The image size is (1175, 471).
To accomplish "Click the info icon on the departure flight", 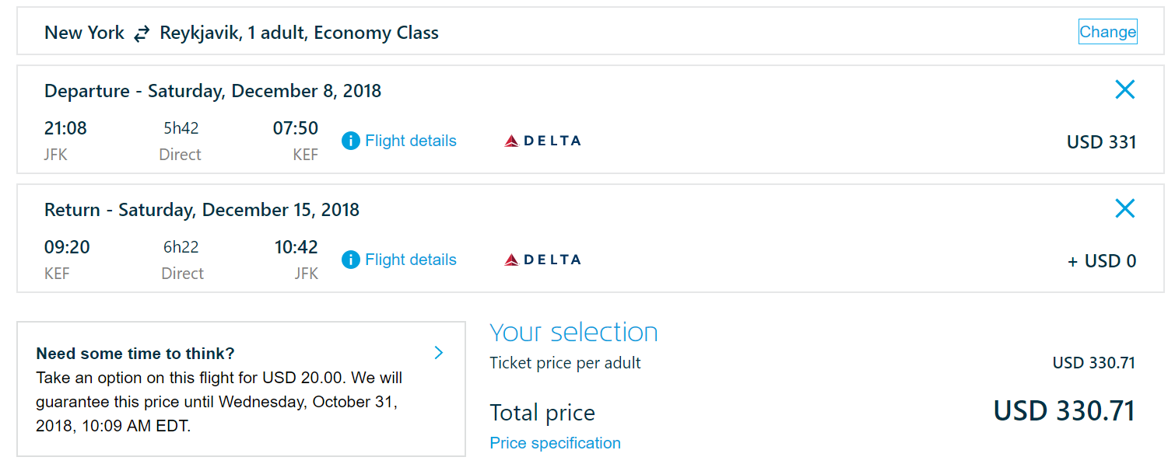I will tap(351, 141).
